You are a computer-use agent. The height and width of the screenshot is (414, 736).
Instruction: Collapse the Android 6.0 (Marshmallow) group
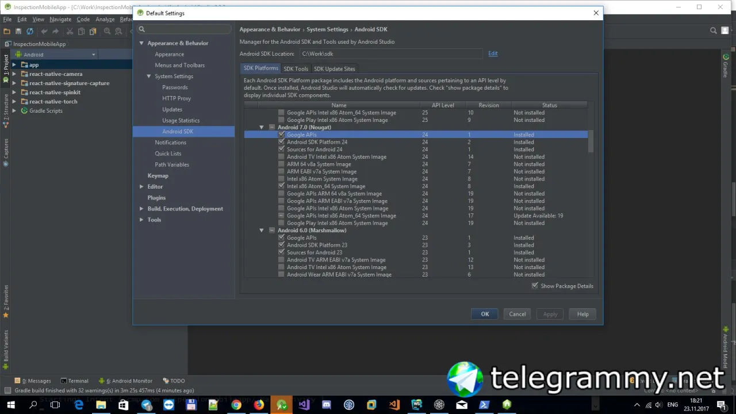(x=262, y=231)
